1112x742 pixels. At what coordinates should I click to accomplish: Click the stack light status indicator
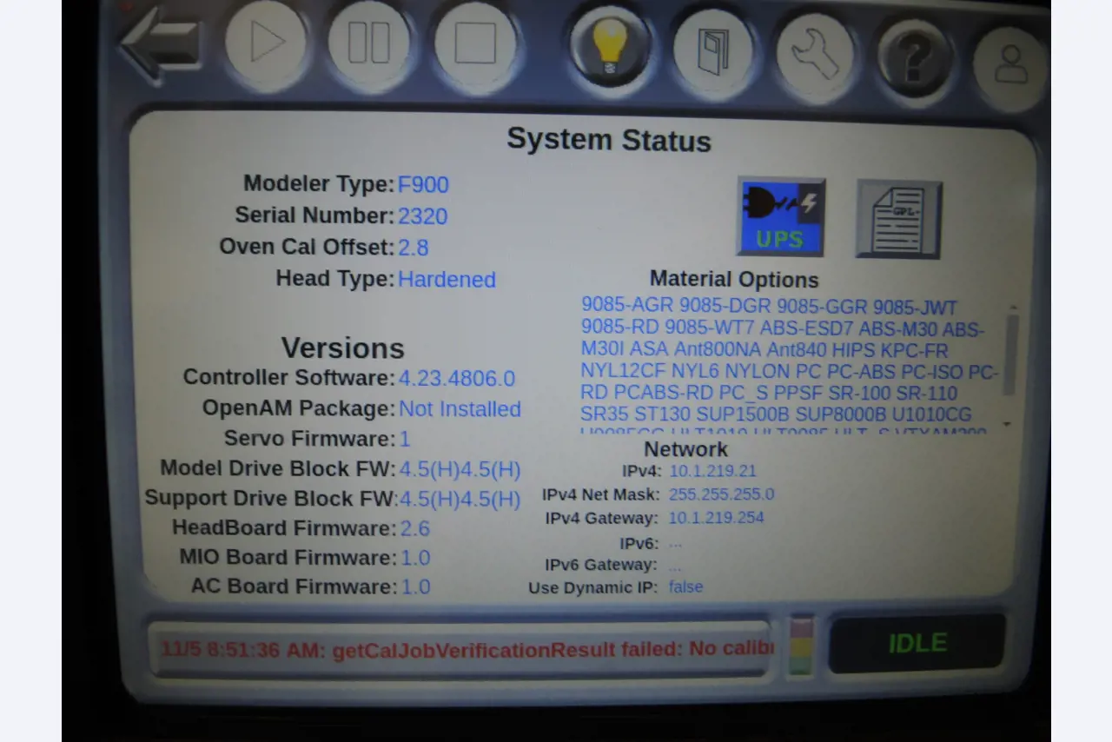800,646
